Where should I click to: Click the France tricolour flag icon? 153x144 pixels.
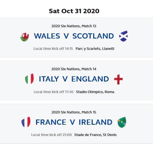[26, 122]
